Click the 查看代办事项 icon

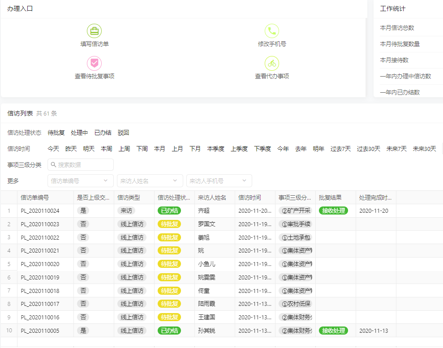[x=273, y=64]
